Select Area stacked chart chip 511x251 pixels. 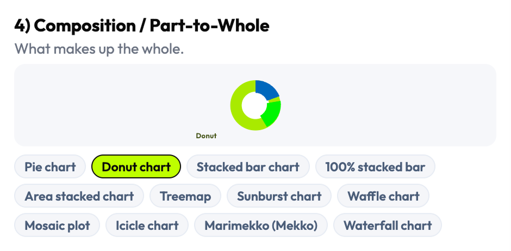tap(79, 196)
